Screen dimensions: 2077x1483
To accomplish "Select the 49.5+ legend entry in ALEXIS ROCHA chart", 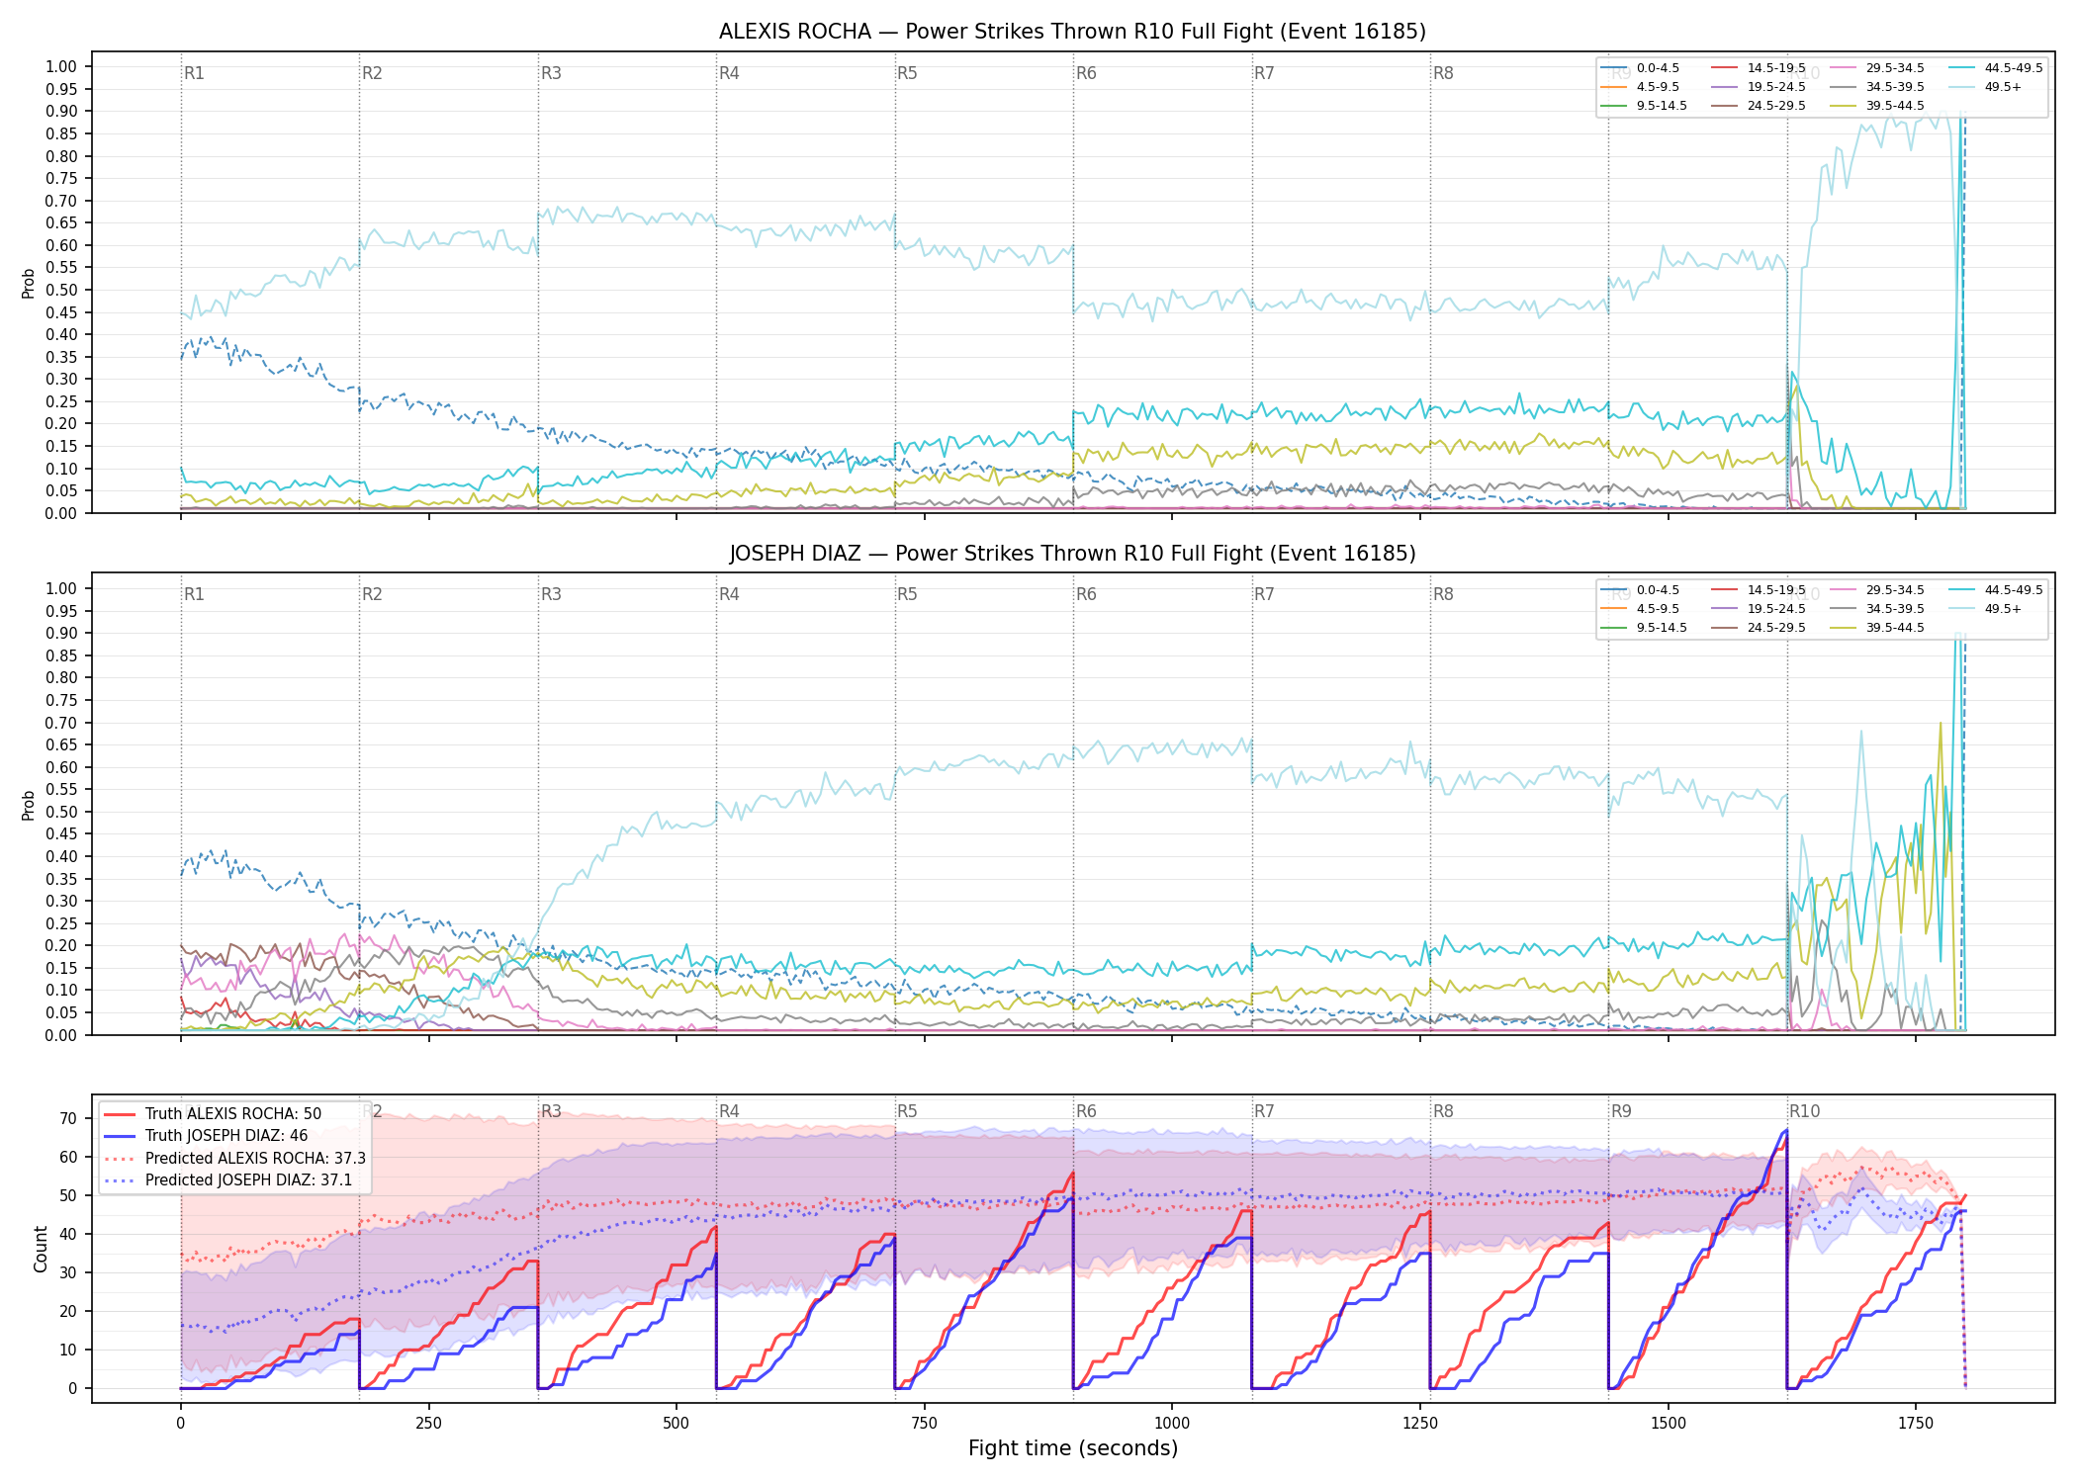I will tap(1986, 87).
